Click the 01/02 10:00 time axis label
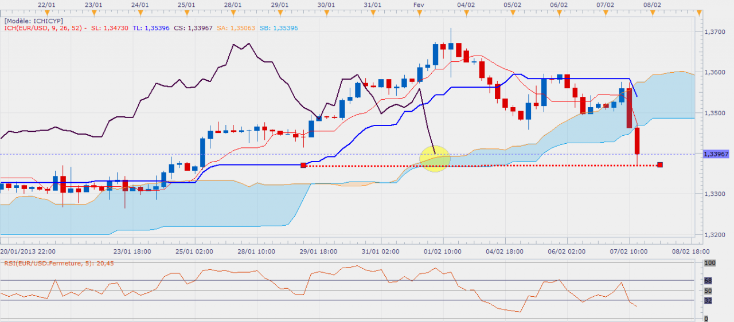The image size is (734, 322). [443, 251]
